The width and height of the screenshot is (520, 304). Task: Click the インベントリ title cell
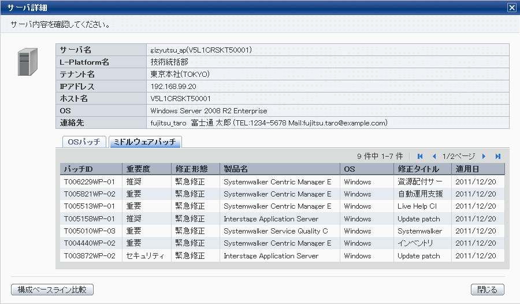(415, 243)
